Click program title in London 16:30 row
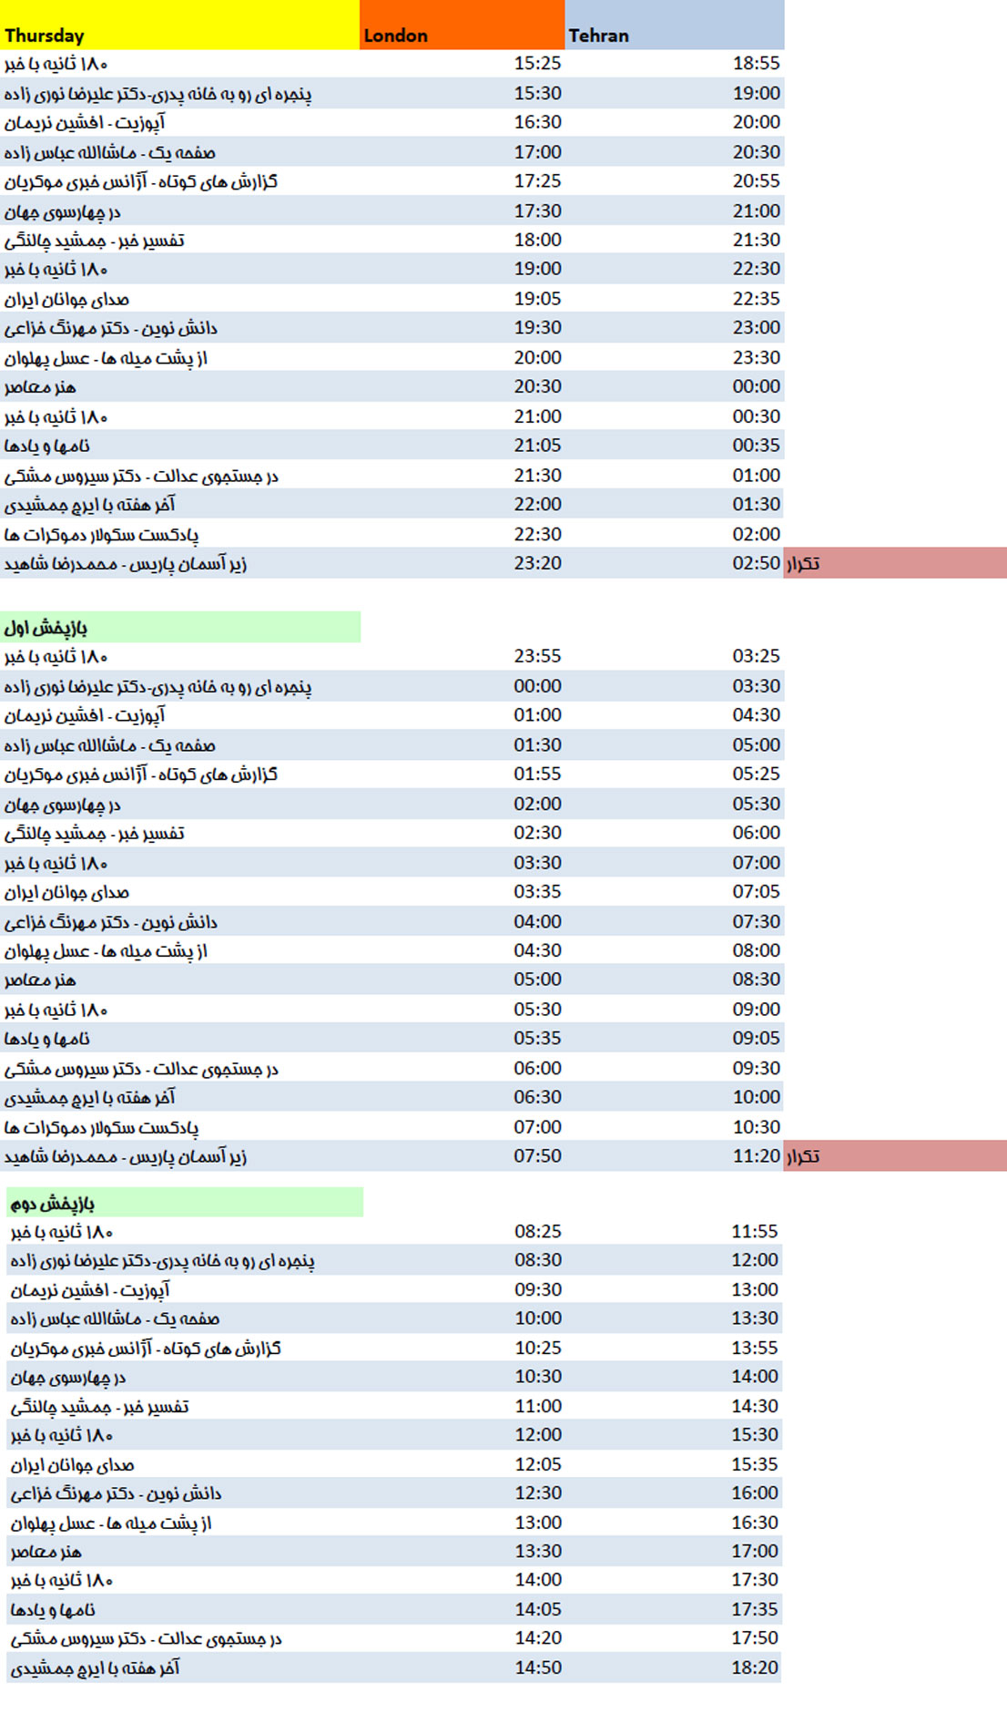 85,122
